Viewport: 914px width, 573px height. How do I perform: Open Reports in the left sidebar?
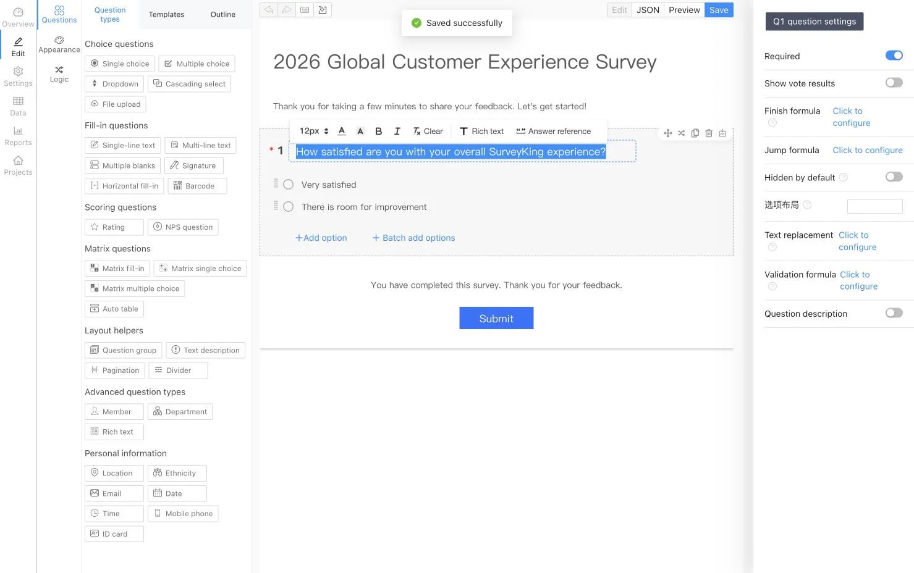coord(18,136)
